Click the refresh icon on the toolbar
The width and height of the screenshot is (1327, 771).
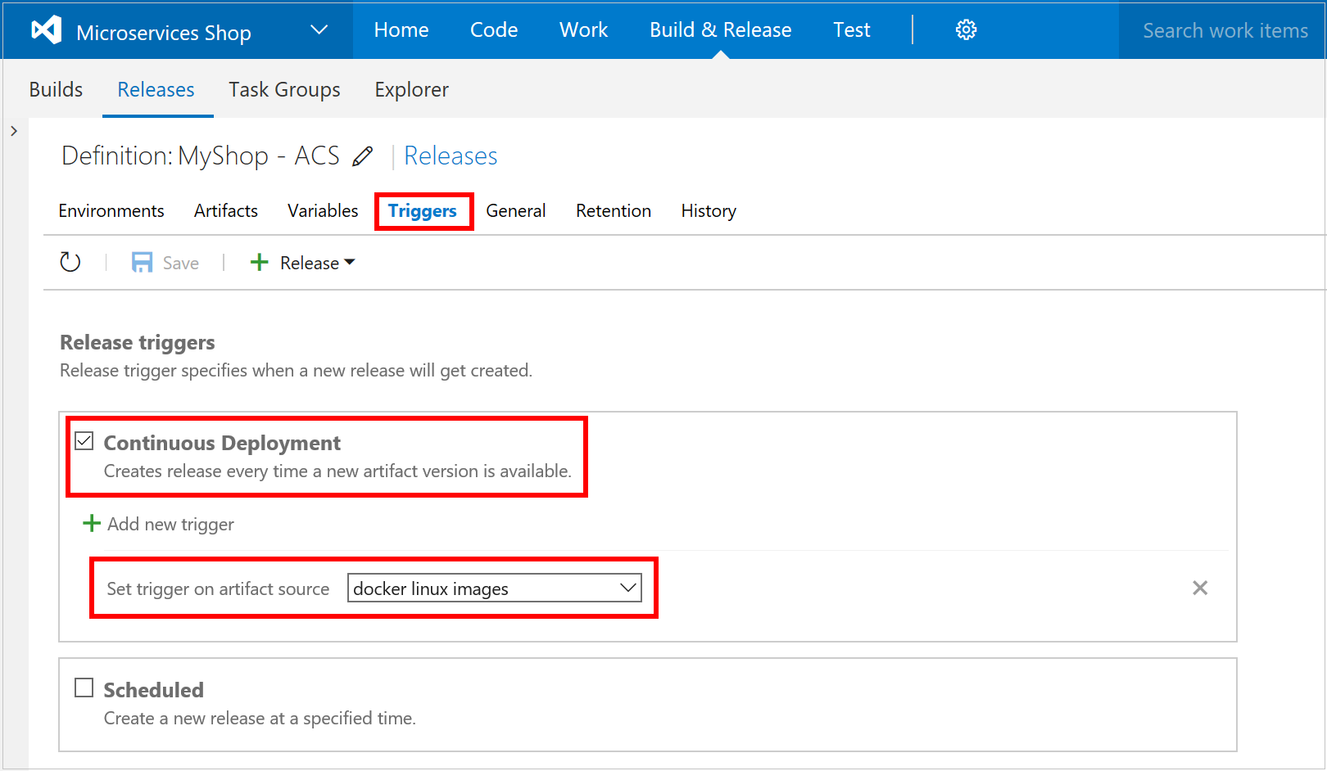tap(70, 262)
